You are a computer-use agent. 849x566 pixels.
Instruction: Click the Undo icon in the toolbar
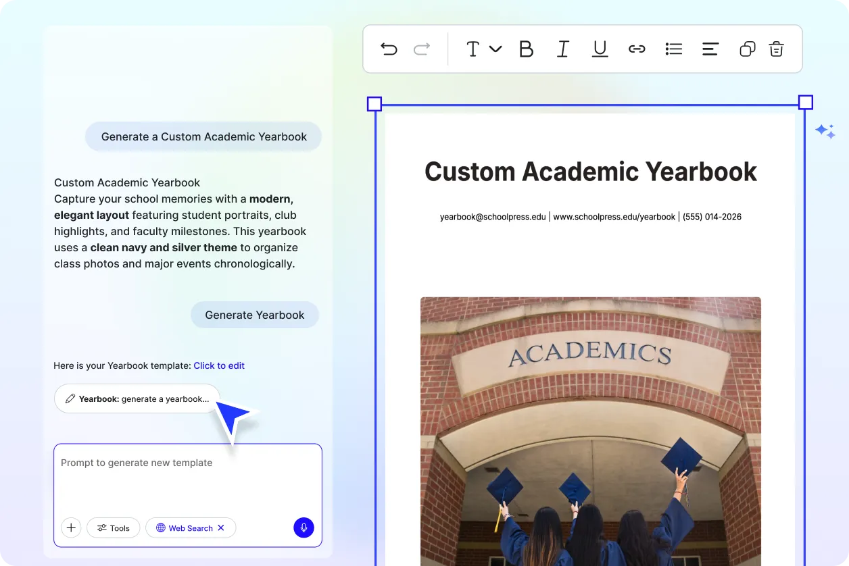point(389,49)
